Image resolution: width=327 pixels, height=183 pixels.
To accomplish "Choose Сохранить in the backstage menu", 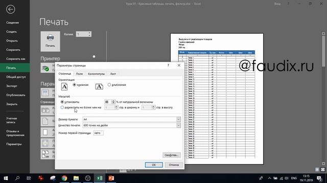I will (x=13, y=50).
